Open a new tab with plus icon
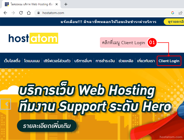184x140 pixels. click(x=66, y=4)
